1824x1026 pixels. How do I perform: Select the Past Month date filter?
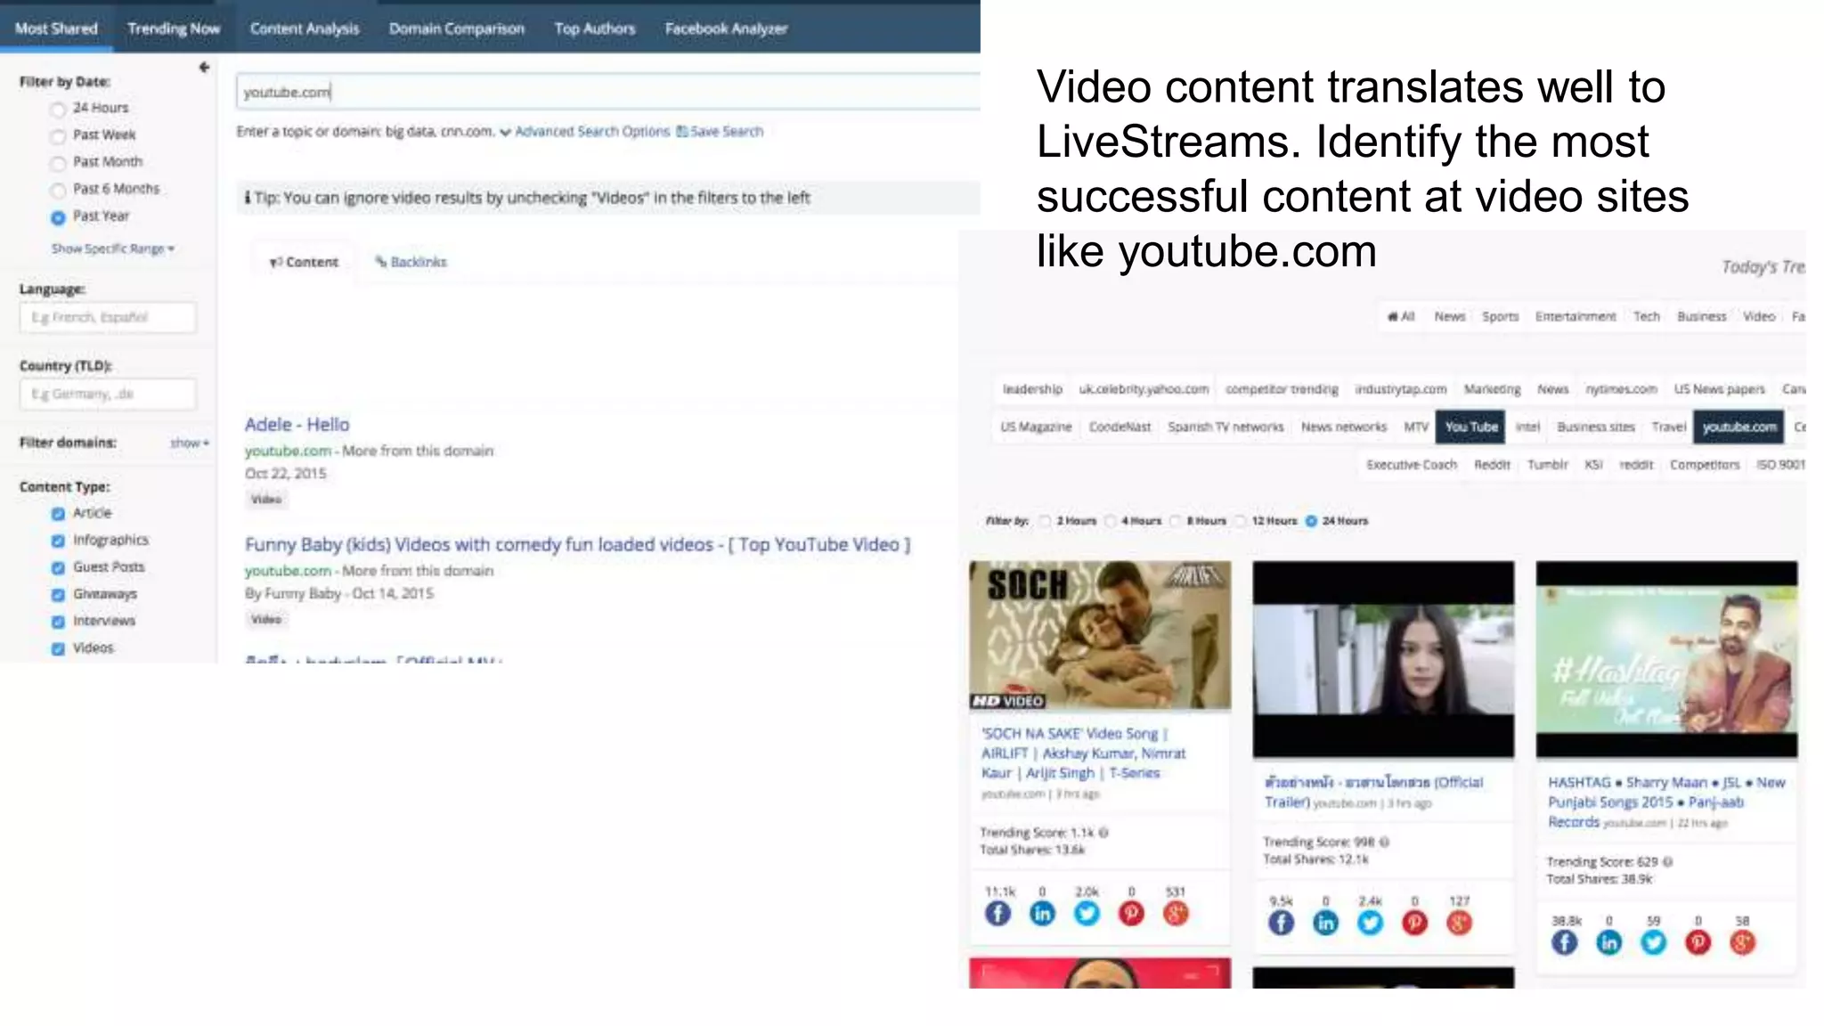pyautogui.click(x=58, y=163)
